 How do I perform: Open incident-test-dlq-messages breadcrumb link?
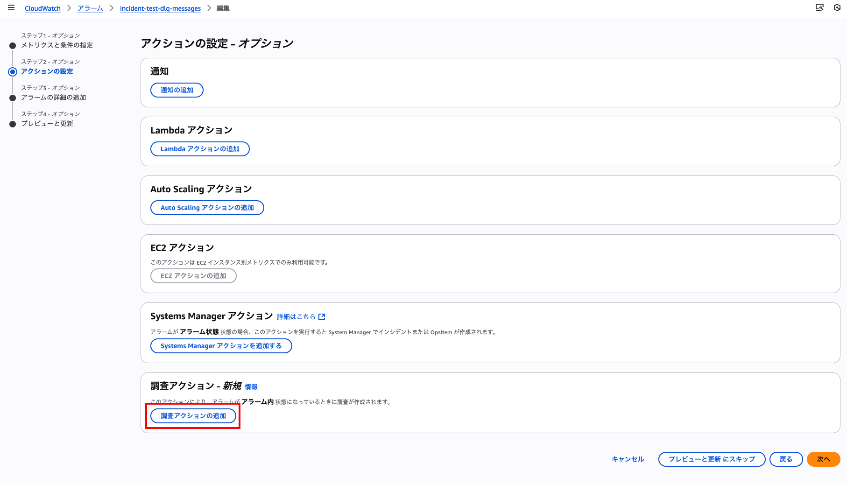(160, 8)
